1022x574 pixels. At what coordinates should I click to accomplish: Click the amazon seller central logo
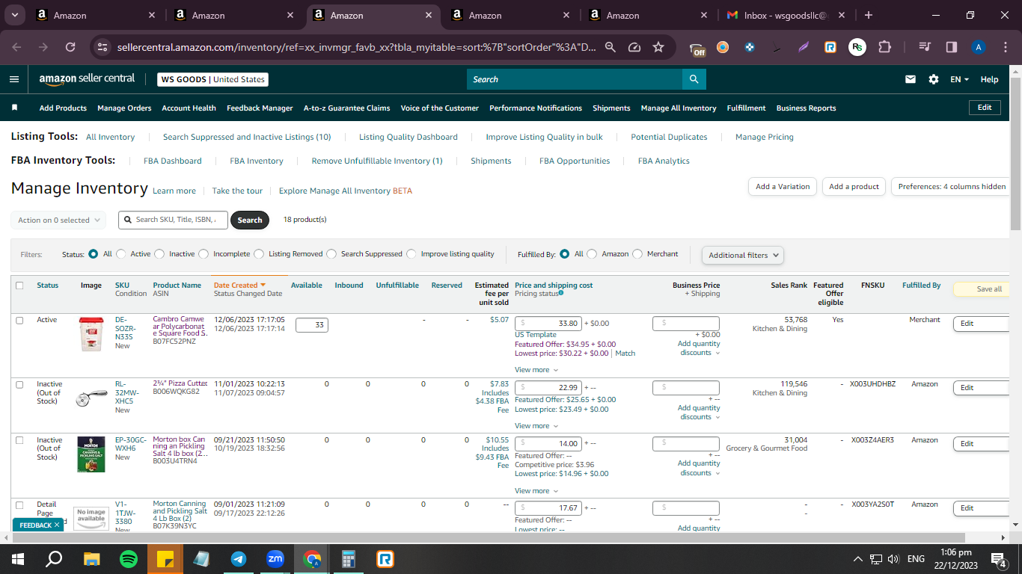(x=87, y=78)
